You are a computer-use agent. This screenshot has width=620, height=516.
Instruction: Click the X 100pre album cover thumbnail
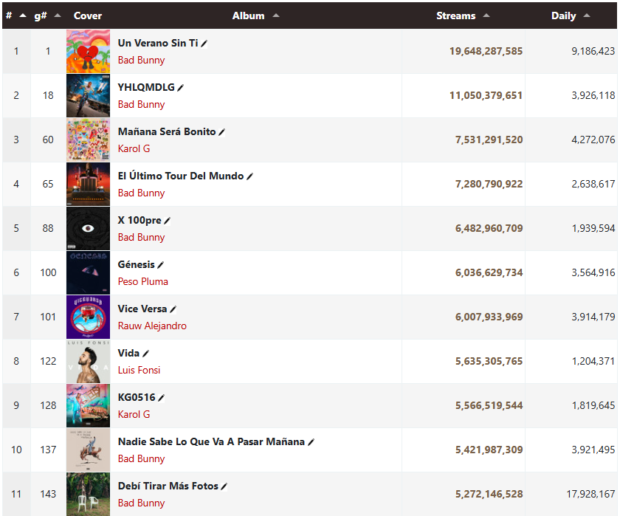tap(88, 229)
